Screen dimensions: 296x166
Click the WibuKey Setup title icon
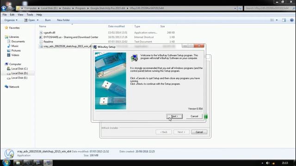click(95, 47)
